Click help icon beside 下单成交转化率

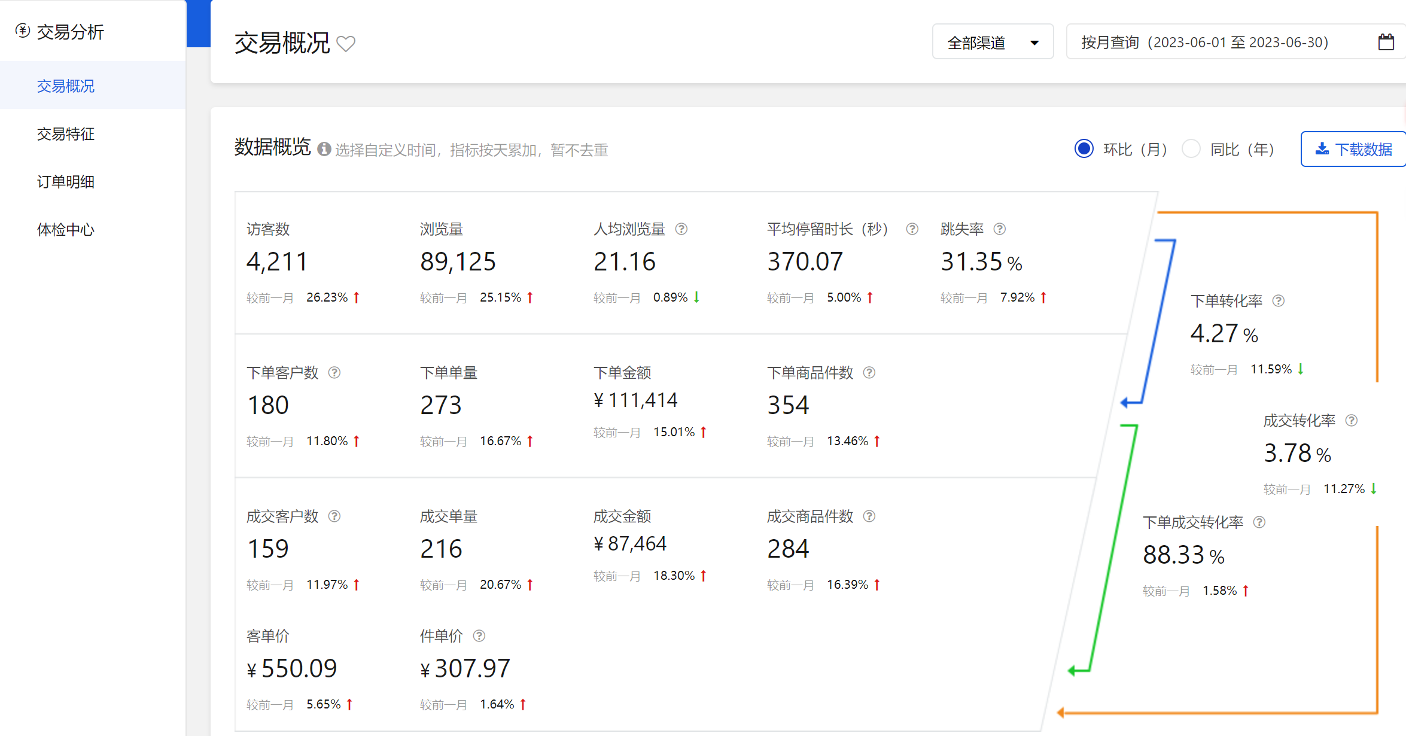pyautogui.click(x=1259, y=522)
